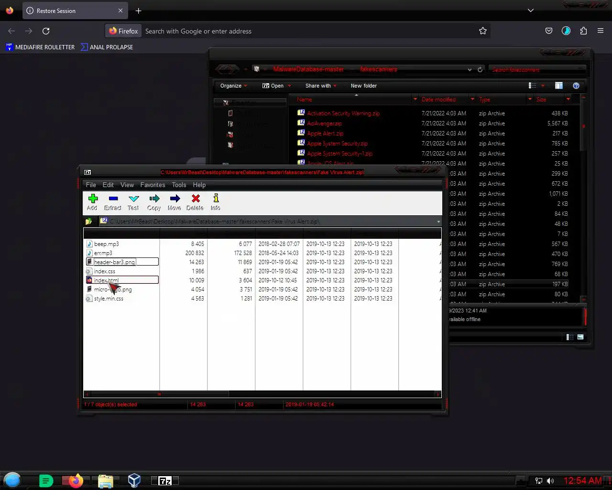Click the Extract icon in 7-Zip
Viewport: 612px width, 490px height.
click(x=113, y=202)
